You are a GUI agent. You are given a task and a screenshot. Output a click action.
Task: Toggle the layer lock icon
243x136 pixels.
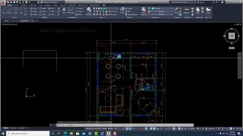pos(99,8)
